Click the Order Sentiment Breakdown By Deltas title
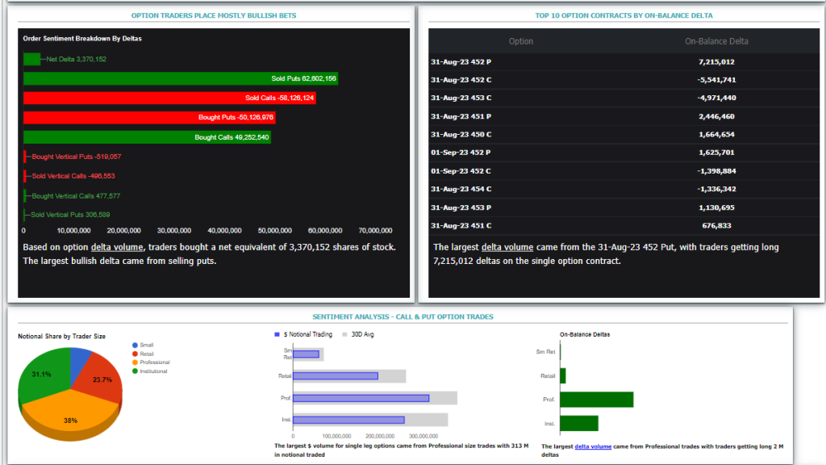Image resolution: width=826 pixels, height=465 pixels. (x=82, y=39)
